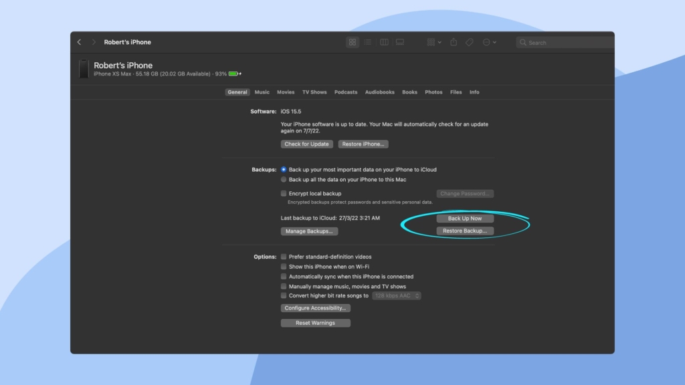This screenshot has width=685, height=385.
Task: Click the iPhone device icon
Action: pos(84,69)
